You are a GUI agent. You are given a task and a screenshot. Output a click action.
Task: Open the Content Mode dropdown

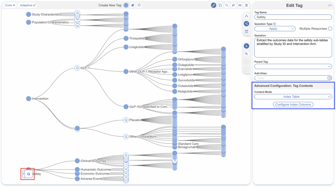293,97
